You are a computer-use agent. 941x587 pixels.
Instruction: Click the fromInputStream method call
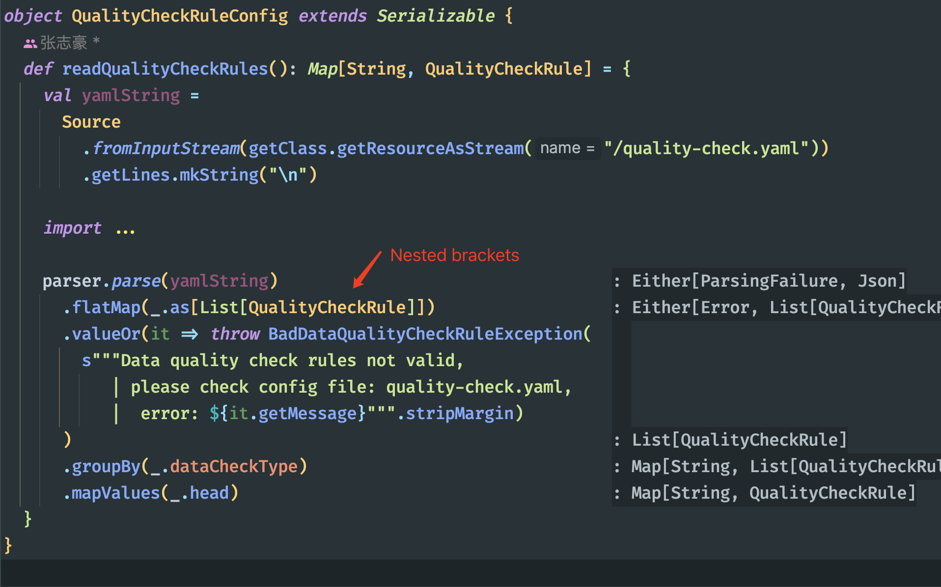[166, 148]
